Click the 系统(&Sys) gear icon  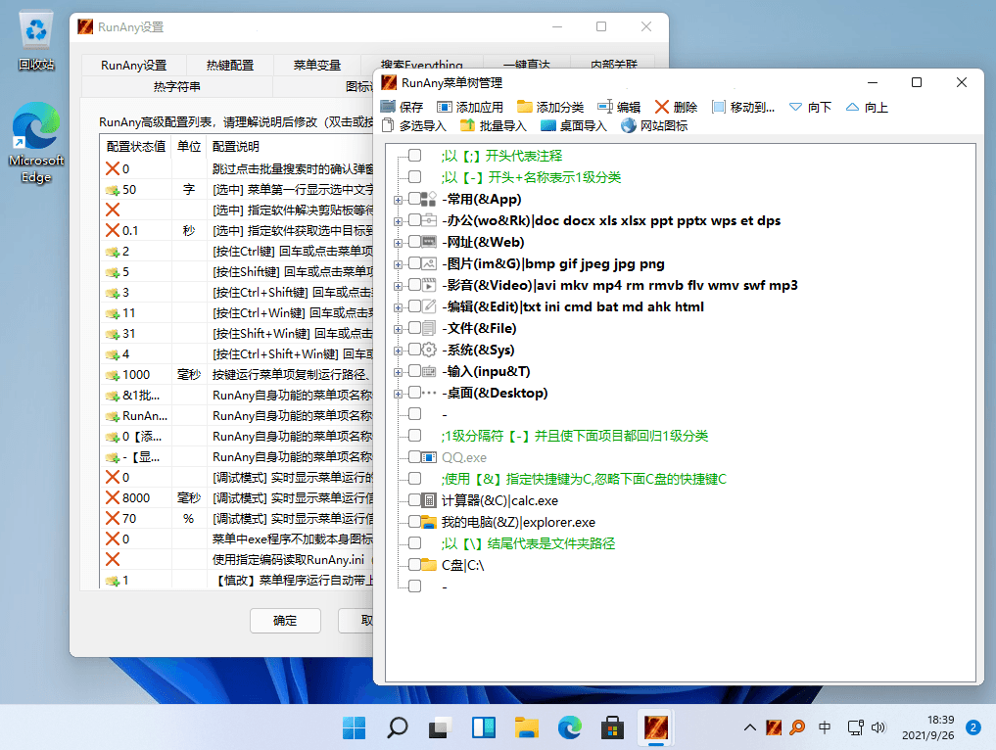(x=429, y=350)
